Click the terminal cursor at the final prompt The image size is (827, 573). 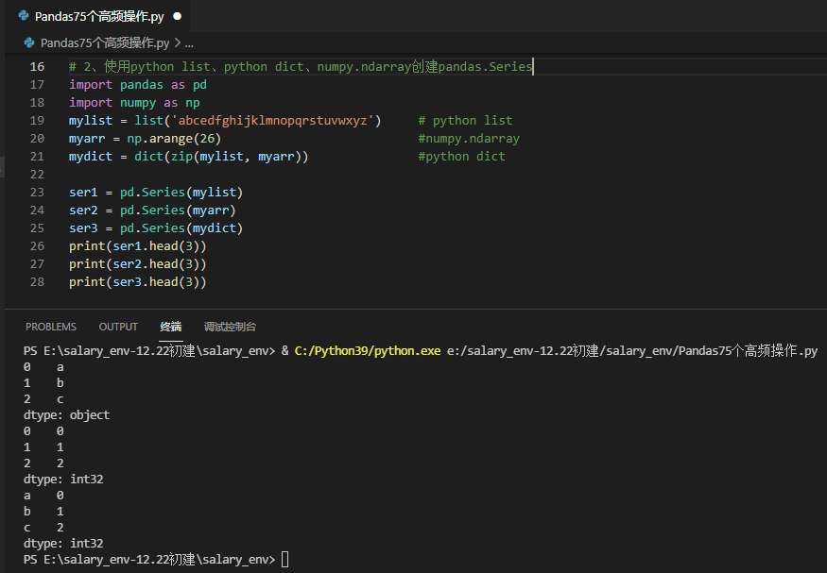[x=284, y=559]
